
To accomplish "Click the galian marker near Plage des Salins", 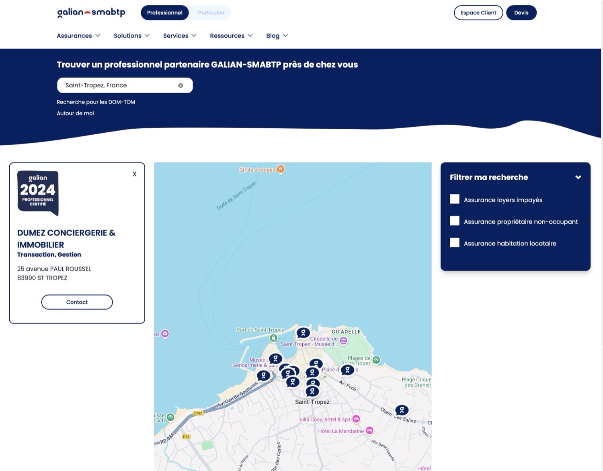I will [402, 410].
